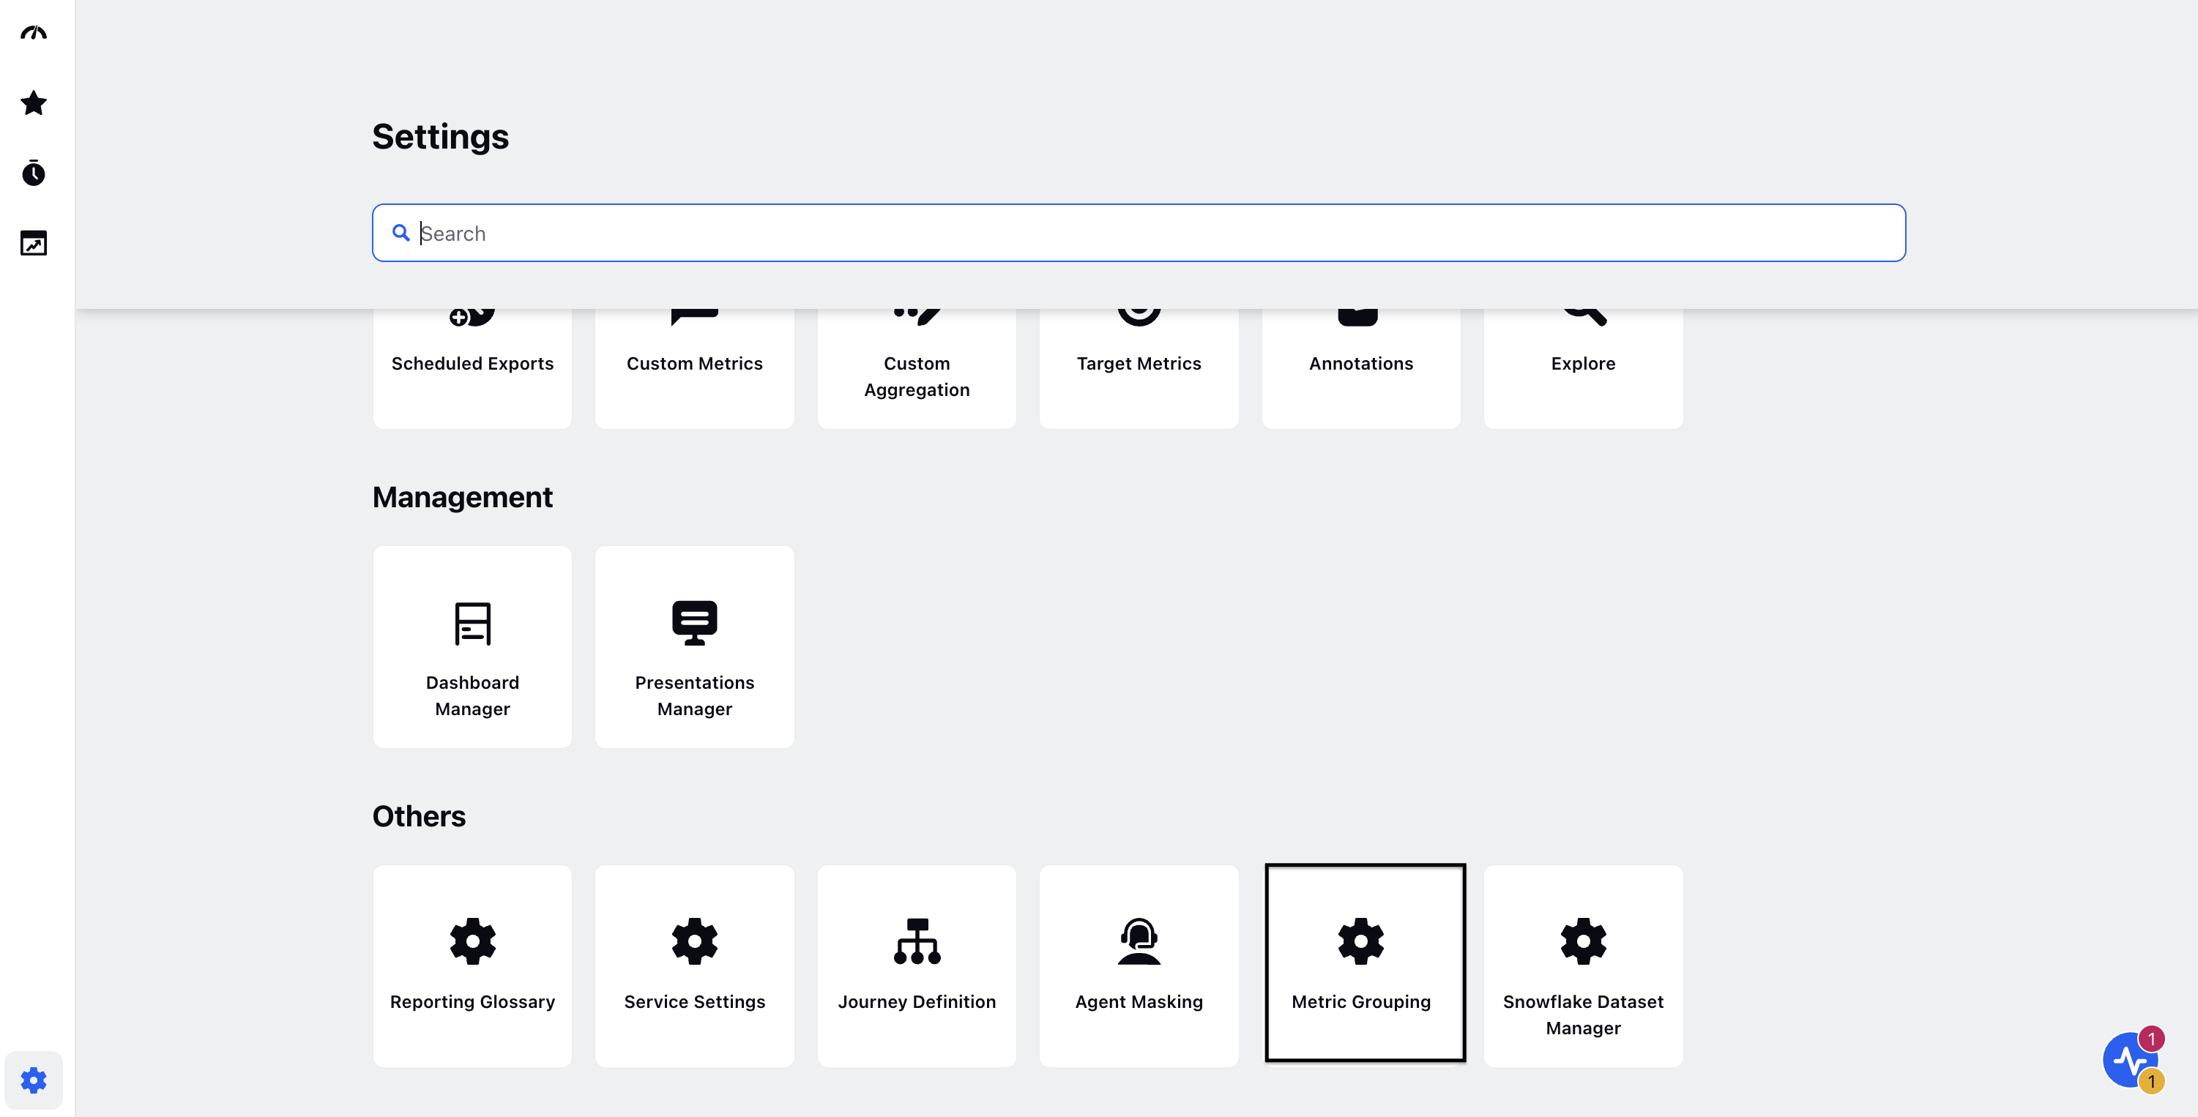Open the blue activity pulse widget

2130,1060
